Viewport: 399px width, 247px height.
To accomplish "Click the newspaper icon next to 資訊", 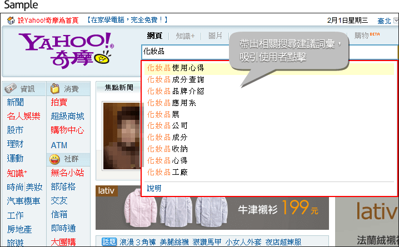I will coord(11,88).
